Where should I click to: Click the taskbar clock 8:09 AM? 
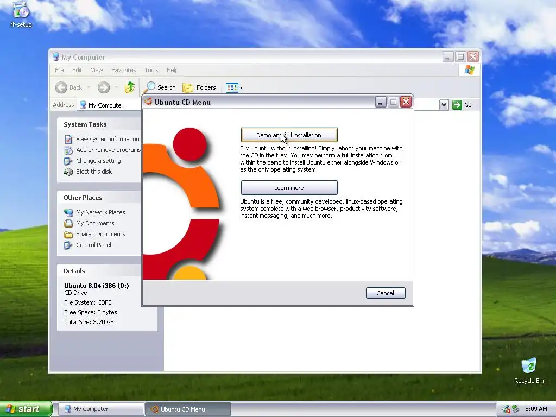[x=536, y=409]
